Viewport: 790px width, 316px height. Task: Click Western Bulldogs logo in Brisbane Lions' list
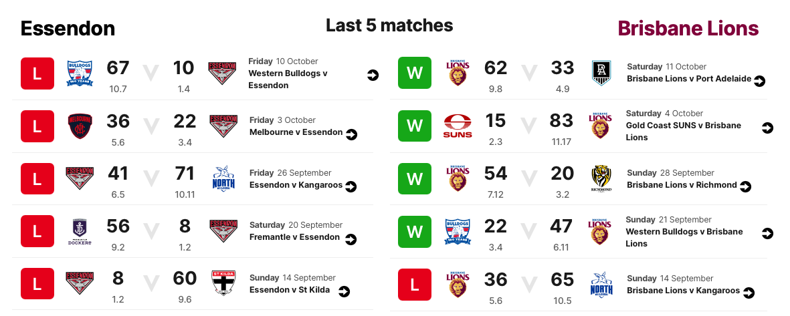coord(458,231)
